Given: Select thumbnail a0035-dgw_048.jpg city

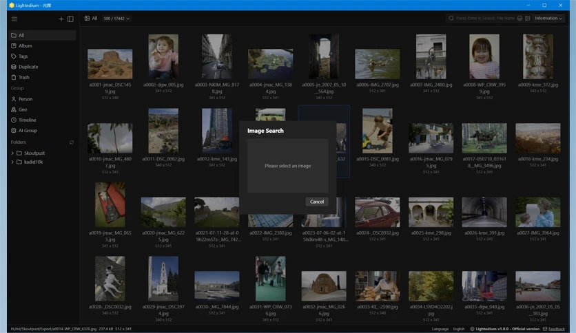Looking at the screenshot, I should [x=484, y=286].
